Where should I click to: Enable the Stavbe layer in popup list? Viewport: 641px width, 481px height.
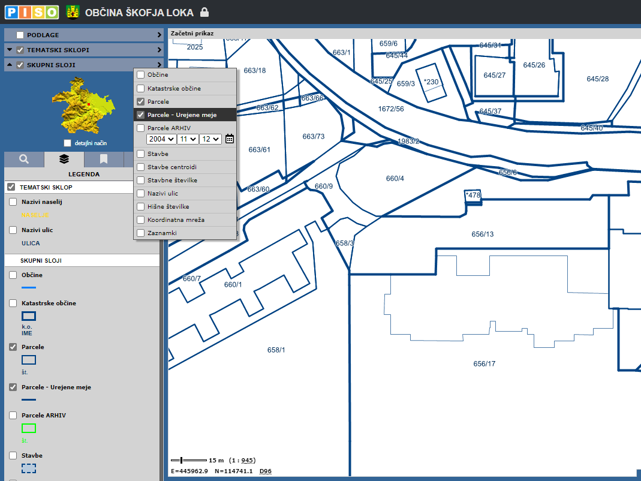pyautogui.click(x=141, y=154)
